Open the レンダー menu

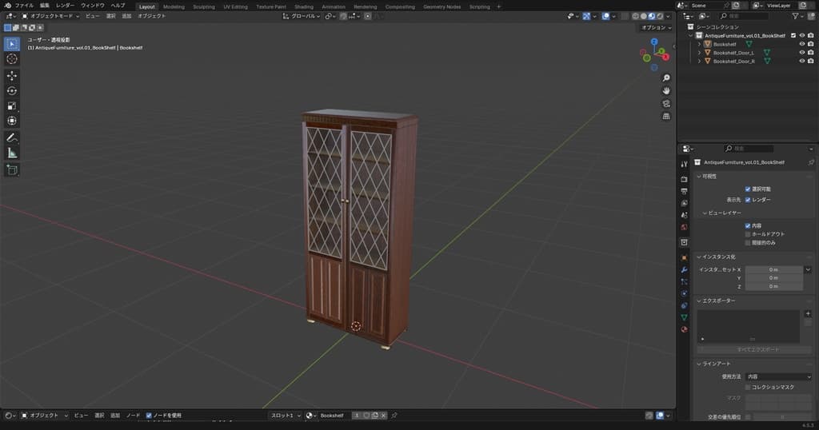tap(65, 5)
